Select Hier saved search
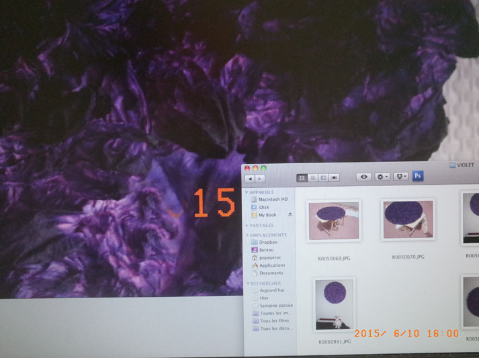Screen dimensions: 479x358 [x=261, y=298]
